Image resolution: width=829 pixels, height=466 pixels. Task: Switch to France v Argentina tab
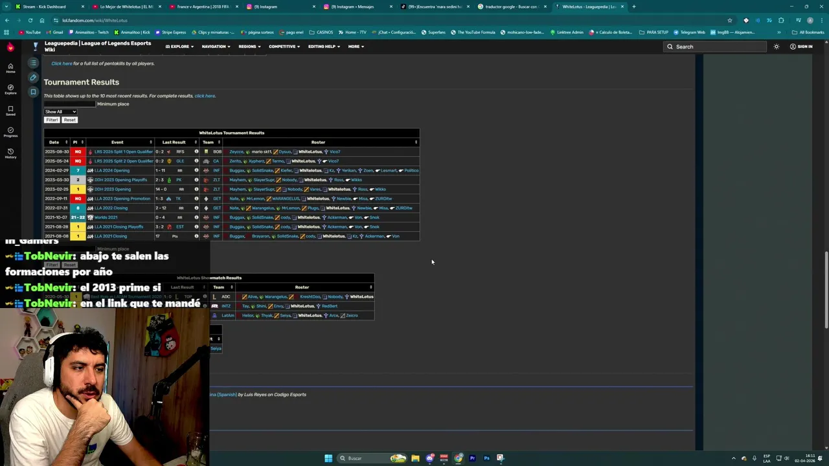coord(203,6)
